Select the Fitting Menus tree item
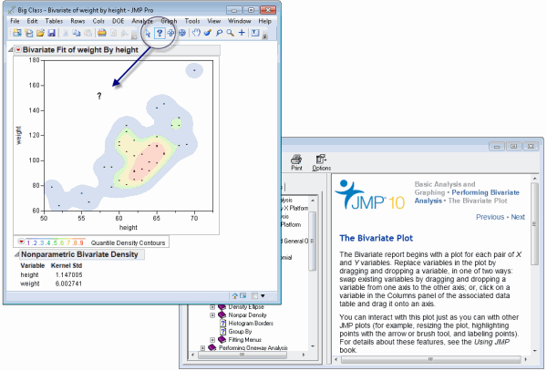 coord(245,340)
